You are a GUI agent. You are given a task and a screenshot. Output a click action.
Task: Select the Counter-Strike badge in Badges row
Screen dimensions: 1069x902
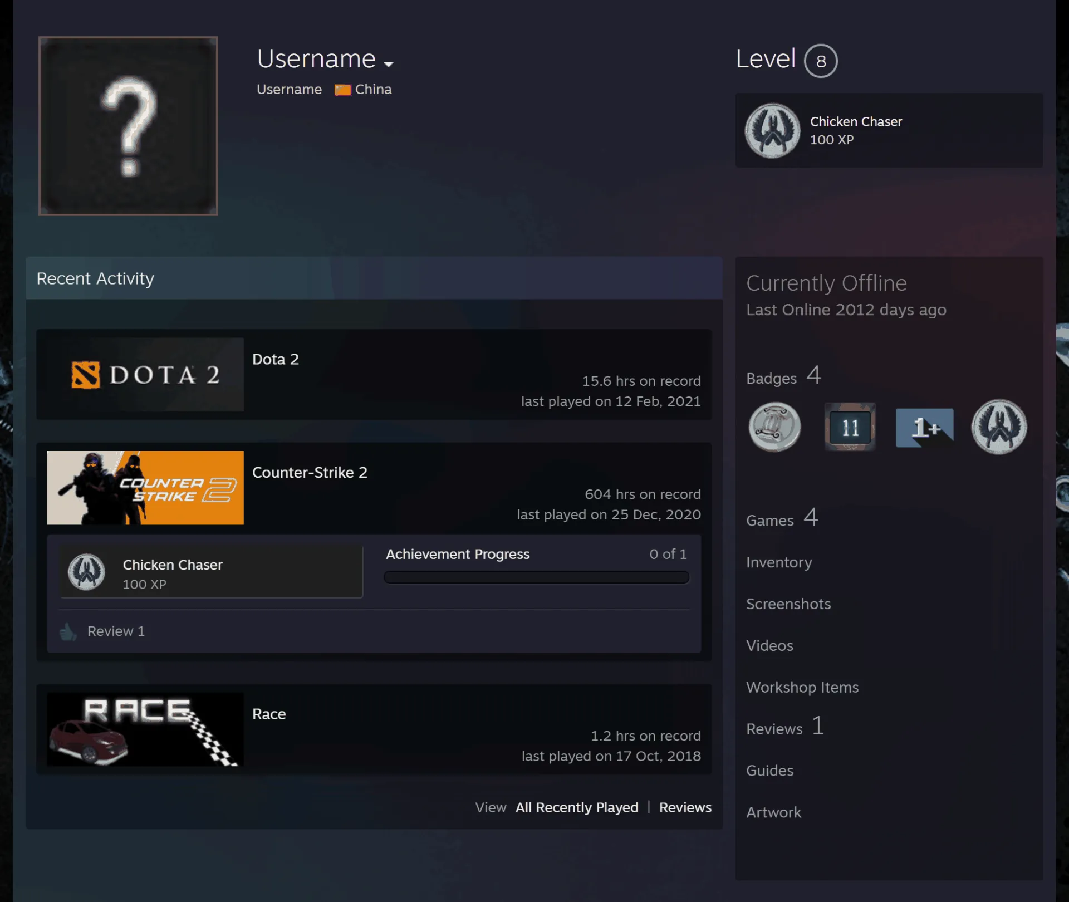(x=999, y=427)
